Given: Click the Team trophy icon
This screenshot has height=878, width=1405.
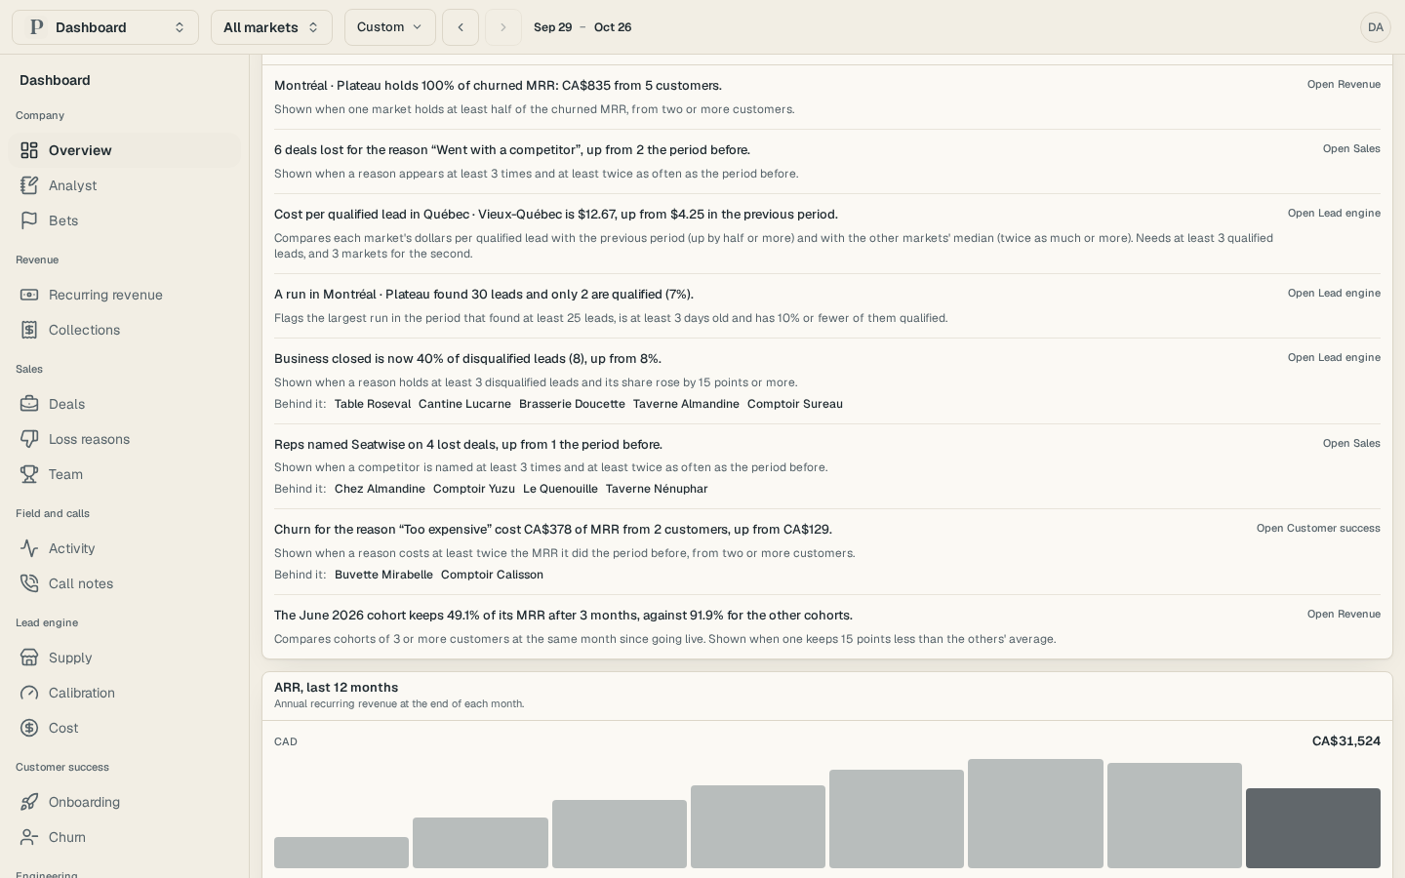Looking at the screenshot, I should (29, 474).
